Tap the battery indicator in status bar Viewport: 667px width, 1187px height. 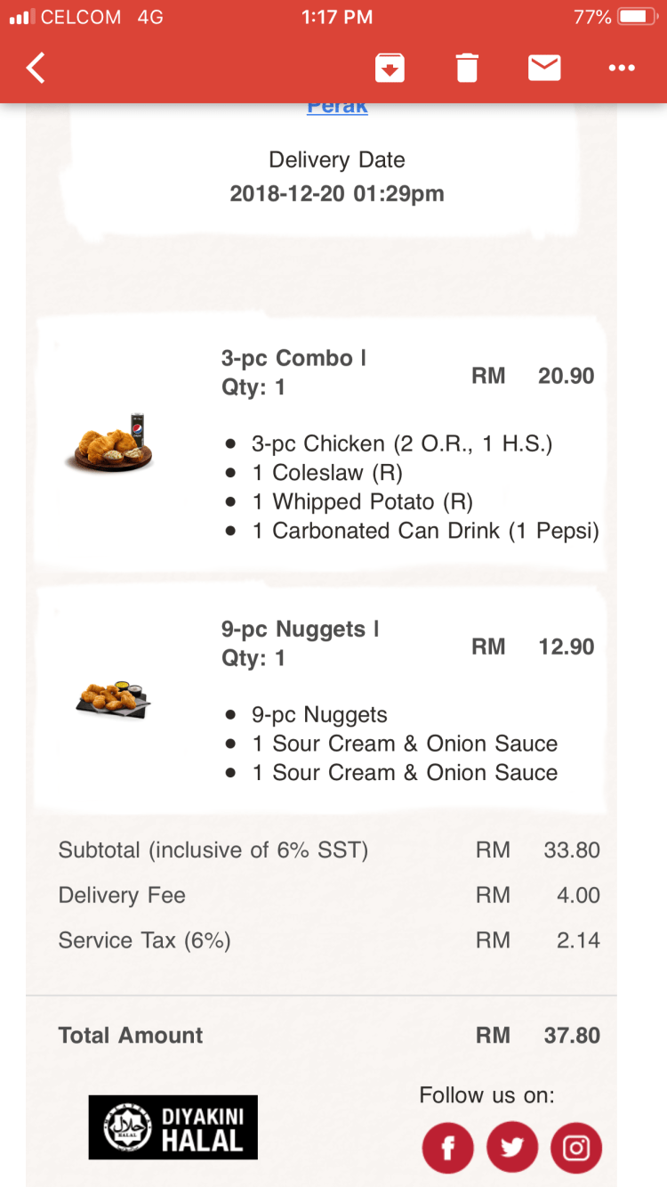pyautogui.click(x=637, y=17)
